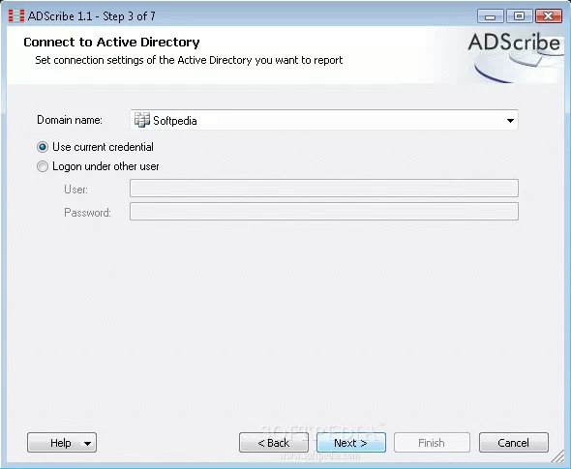Minimize the ADScribe window
Viewport: 571px width, 469px height.
(490, 16)
